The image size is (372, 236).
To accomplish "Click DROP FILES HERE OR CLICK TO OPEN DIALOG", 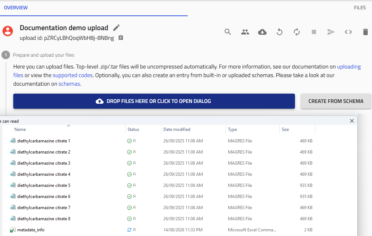I will pyautogui.click(x=154, y=101).
